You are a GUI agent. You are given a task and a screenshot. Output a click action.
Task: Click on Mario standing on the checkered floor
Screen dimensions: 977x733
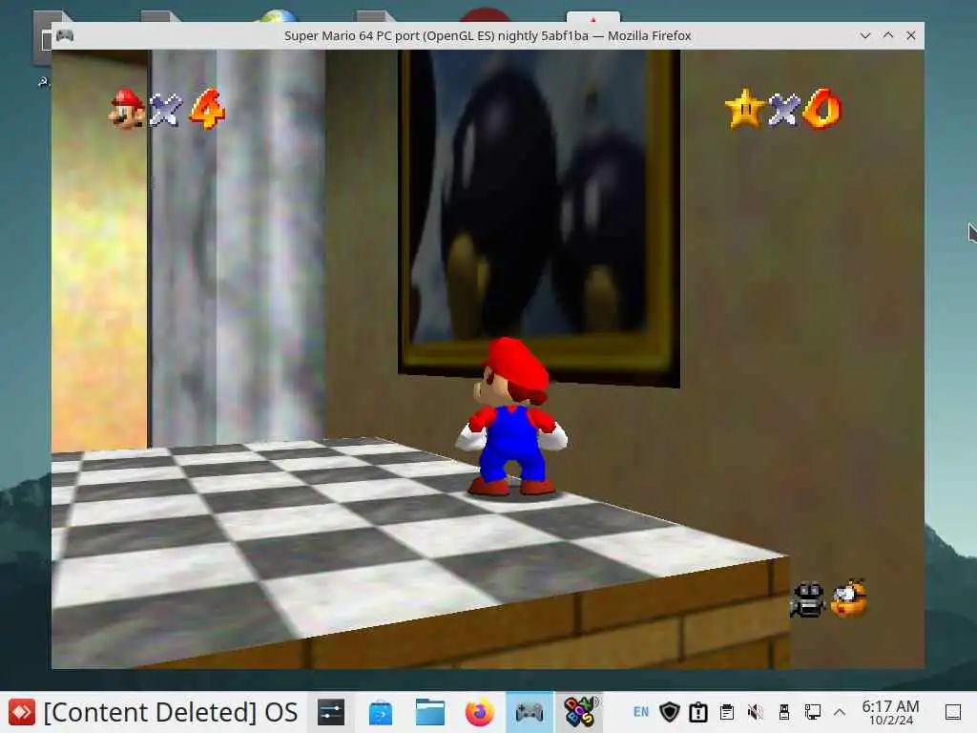pos(512,416)
